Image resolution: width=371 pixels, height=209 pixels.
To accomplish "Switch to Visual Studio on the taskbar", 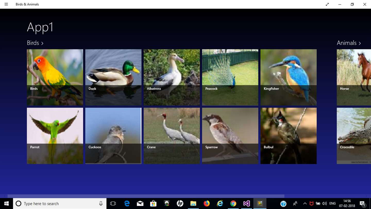I will [246, 204].
